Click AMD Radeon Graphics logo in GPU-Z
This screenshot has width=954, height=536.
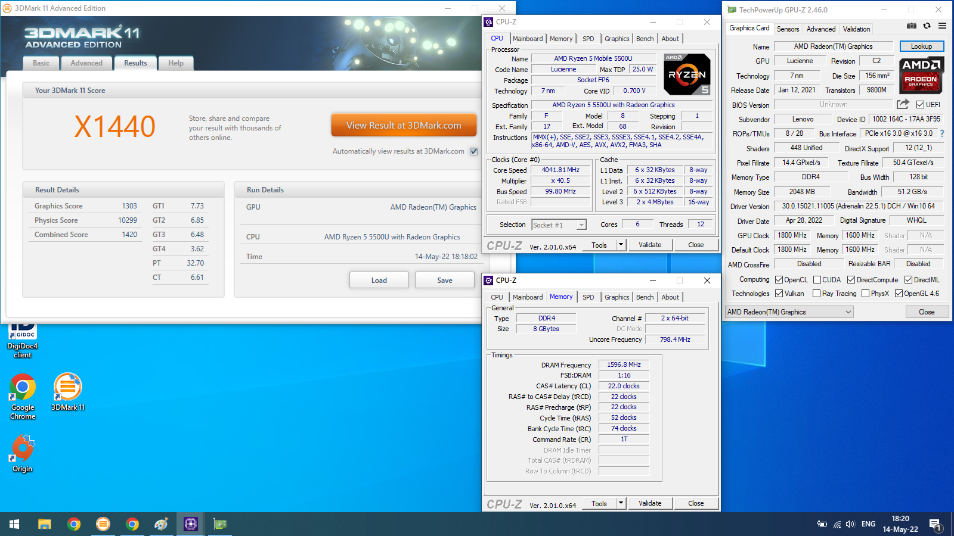click(921, 75)
